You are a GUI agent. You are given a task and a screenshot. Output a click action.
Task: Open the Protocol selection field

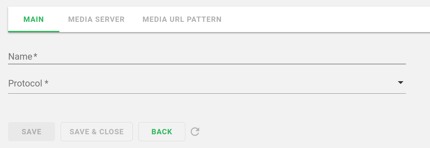click(x=206, y=83)
